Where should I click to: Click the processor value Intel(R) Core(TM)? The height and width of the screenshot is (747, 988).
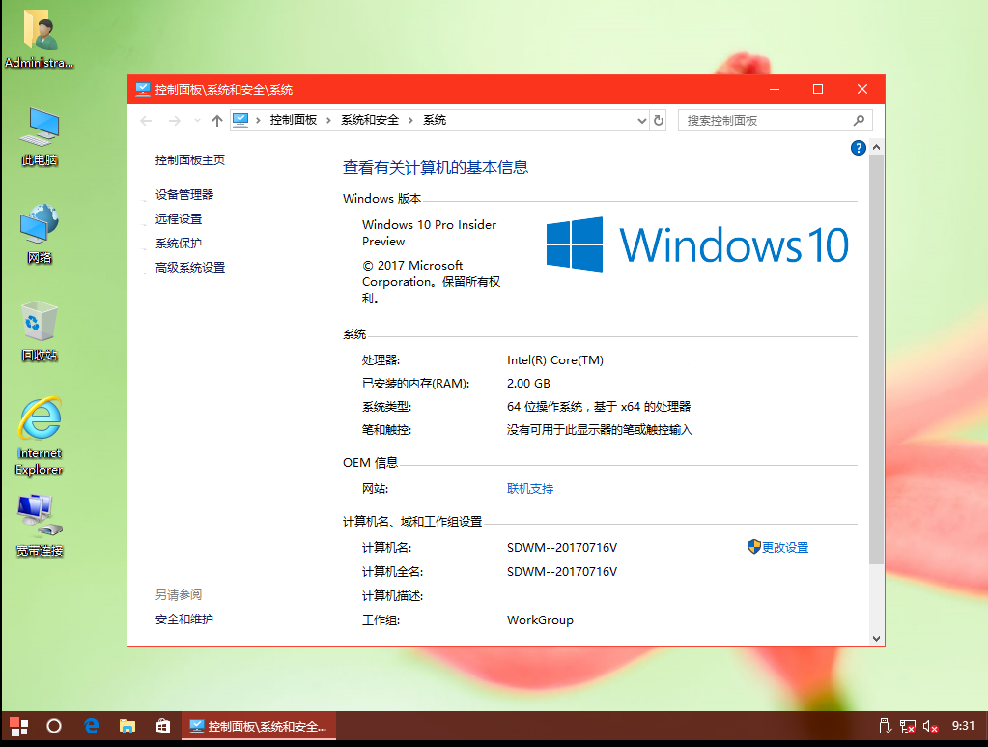555,359
